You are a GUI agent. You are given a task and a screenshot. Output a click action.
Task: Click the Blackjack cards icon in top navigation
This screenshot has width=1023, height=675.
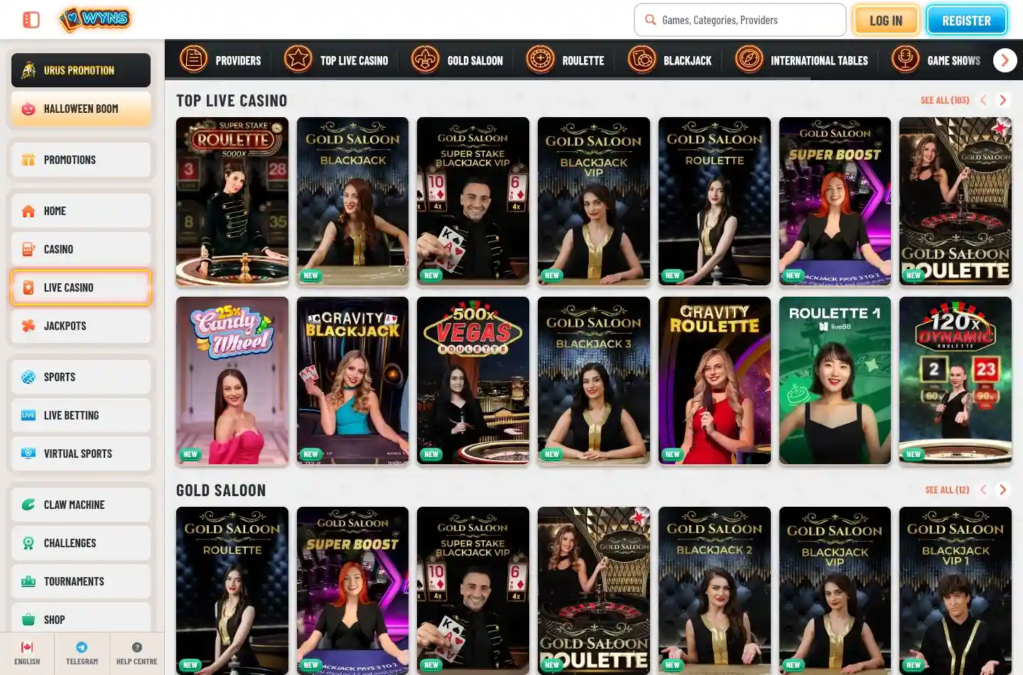pyautogui.click(x=642, y=60)
